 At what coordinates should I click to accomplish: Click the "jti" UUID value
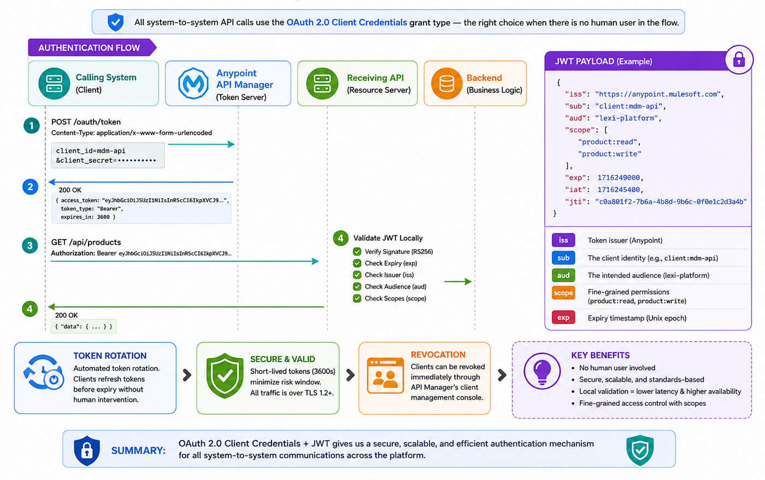670,202
